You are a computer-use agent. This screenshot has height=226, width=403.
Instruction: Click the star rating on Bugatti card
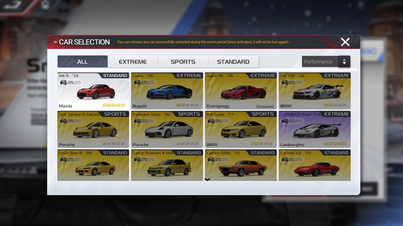(x=188, y=105)
